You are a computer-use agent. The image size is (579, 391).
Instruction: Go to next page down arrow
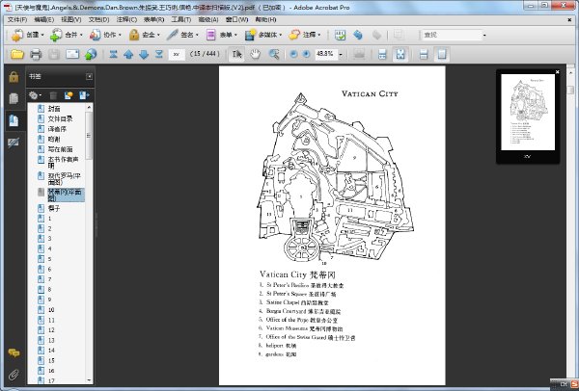144,55
